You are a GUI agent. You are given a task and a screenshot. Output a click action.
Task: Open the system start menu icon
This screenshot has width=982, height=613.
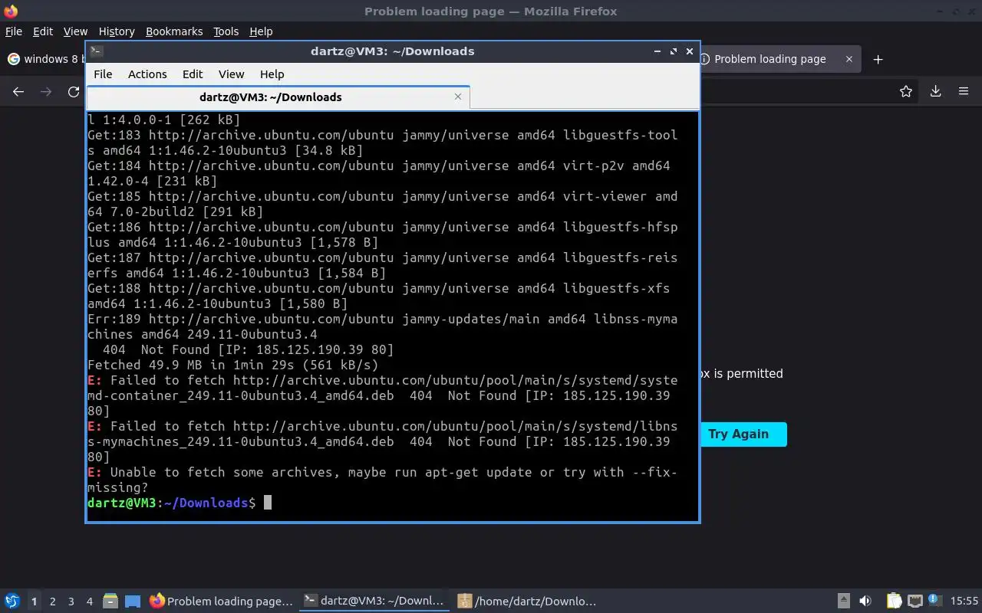12,602
